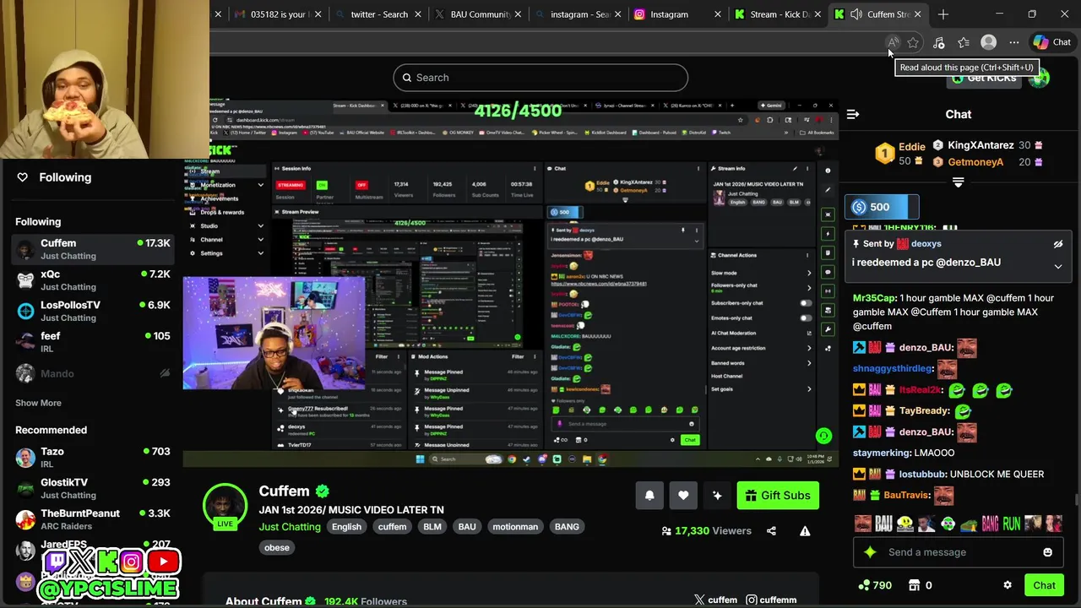This screenshot has width=1081, height=608.
Task: Open the 790 channel points icon
Action: tap(864, 585)
